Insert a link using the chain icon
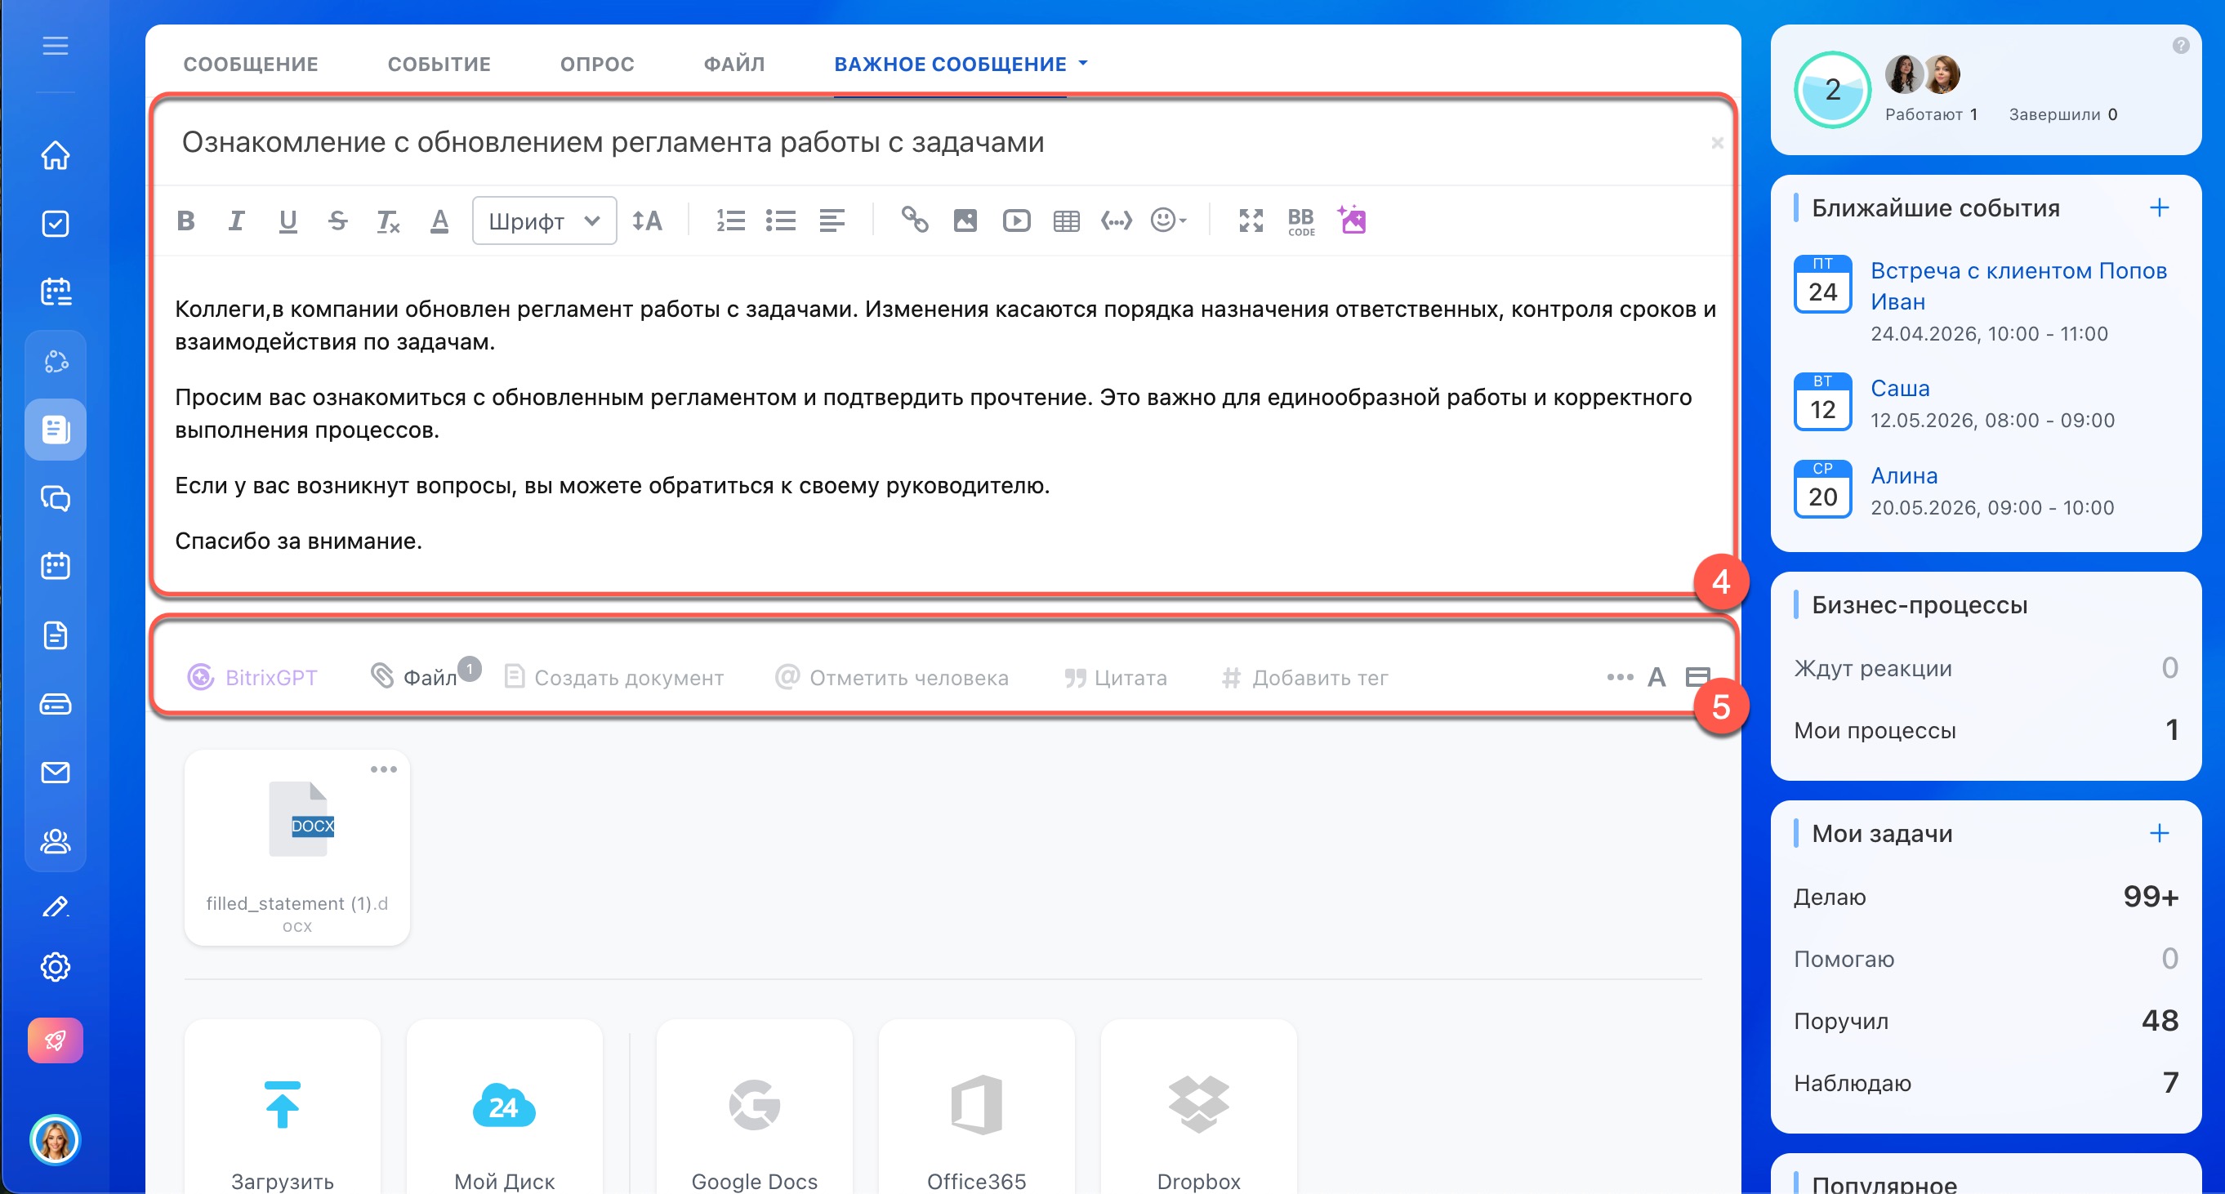2225x1194 pixels. pyautogui.click(x=915, y=221)
